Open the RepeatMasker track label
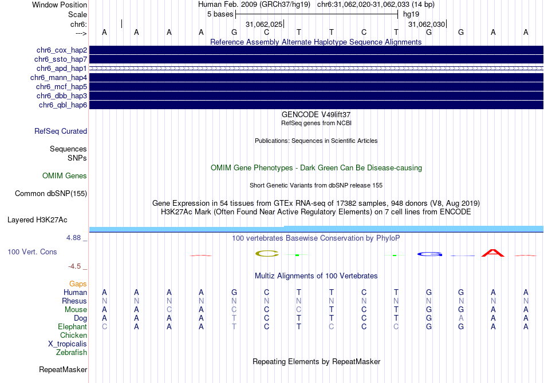The height and width of the screenshot is (383, 544). [x=63, y=369]
